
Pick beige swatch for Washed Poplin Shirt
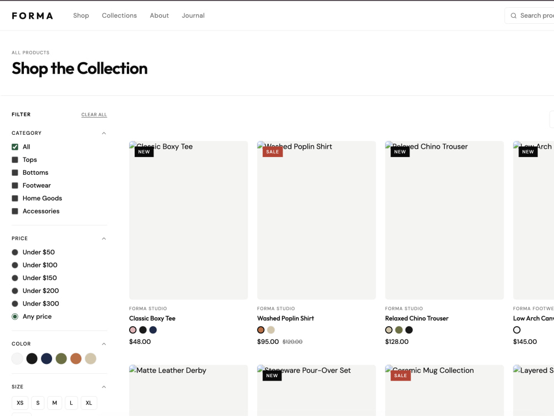271,330
